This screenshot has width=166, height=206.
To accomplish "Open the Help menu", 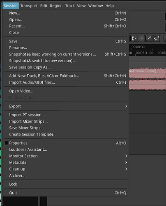I will pyautogui.click(x=110, y=6).
